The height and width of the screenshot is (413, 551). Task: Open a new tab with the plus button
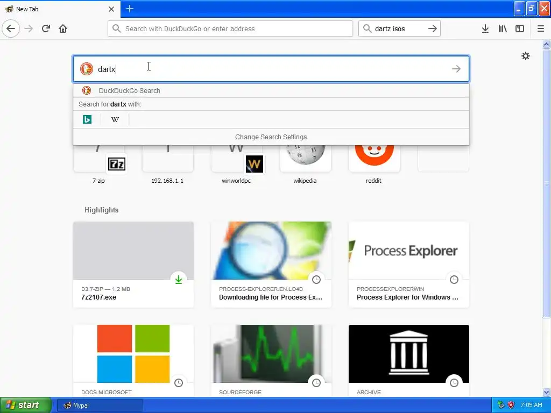point(130,9)
